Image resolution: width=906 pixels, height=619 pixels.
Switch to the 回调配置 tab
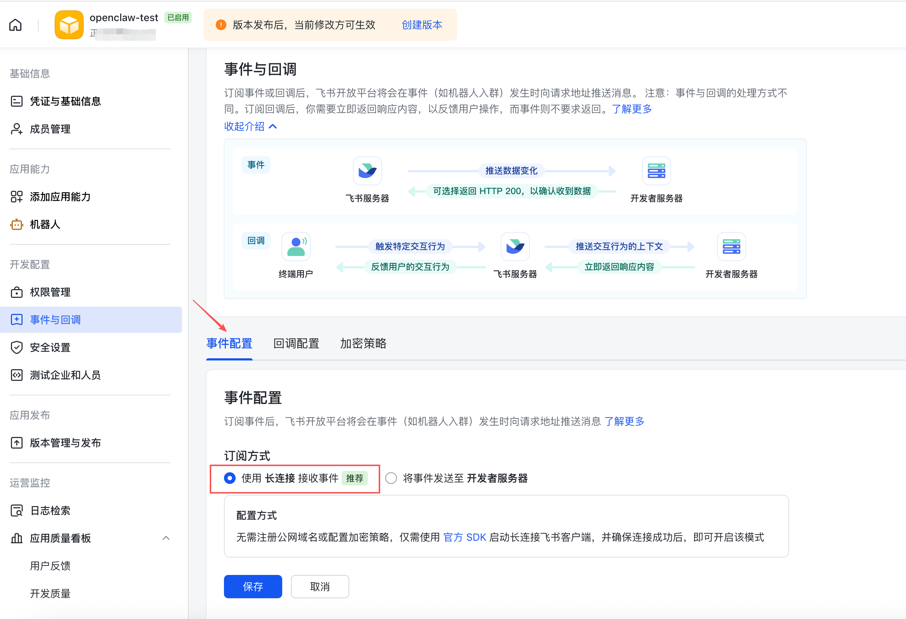tap(296, 343)
